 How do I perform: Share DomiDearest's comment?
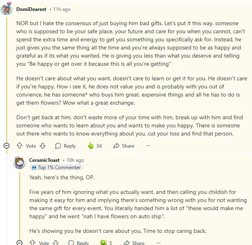point(124,146)
